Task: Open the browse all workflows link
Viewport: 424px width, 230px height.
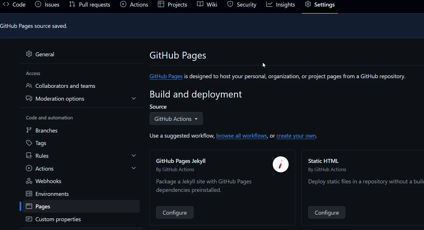Action: tap(241, 136)
